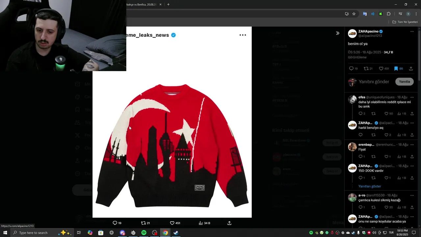Open more options for ZAHApacino's main tweet

click(x=412, y=32)
